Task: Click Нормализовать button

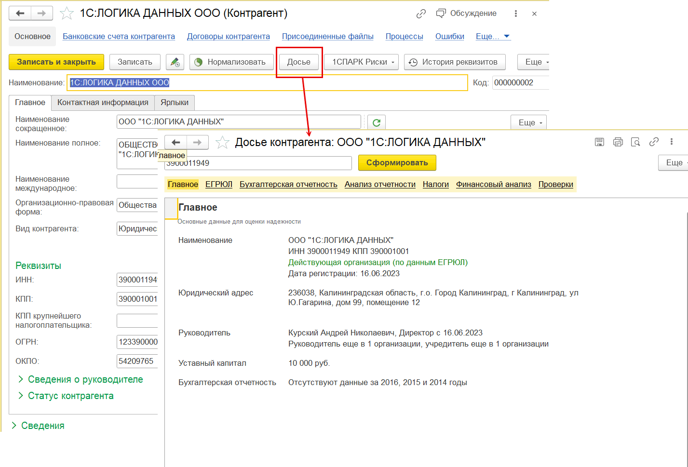Action: [231, 62]
